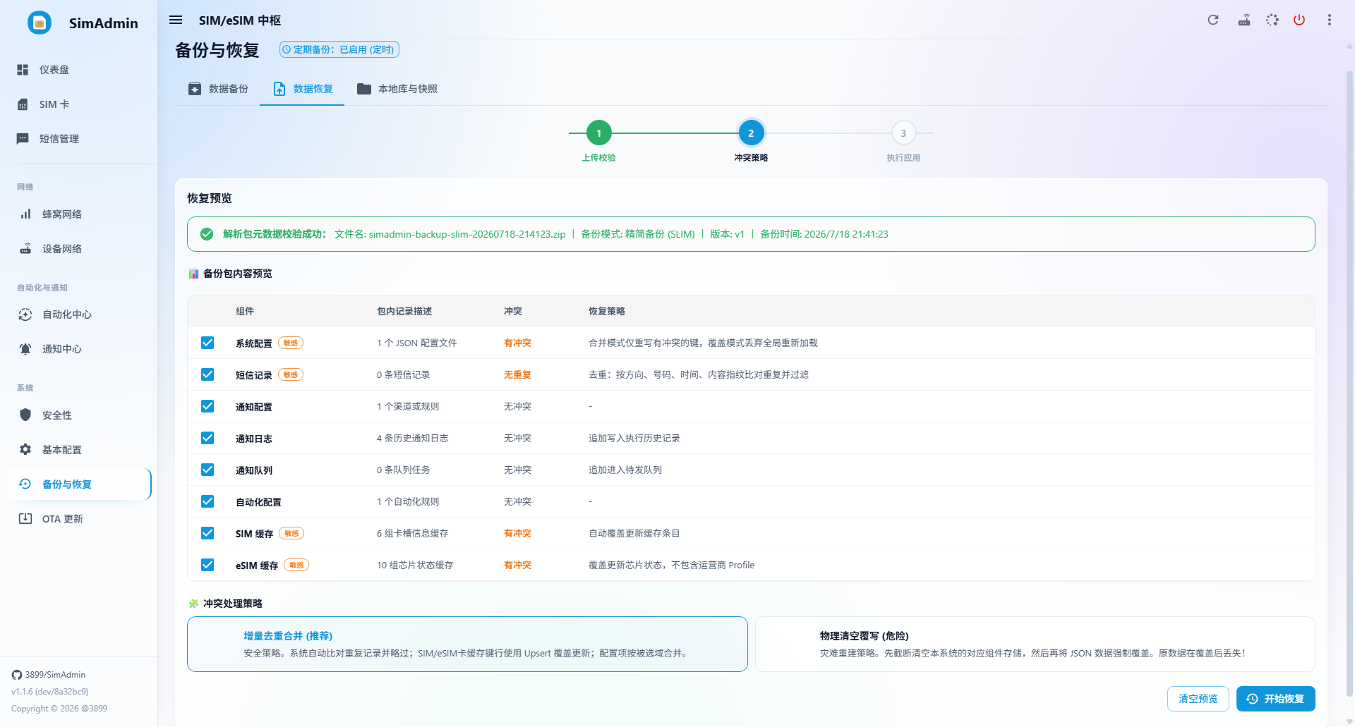Click the 清空预览 button

1198,699
